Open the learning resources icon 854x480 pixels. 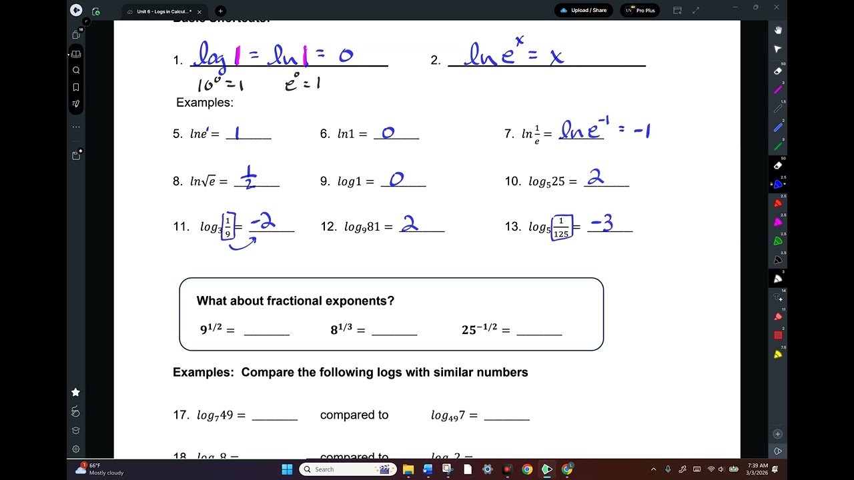point(75,431)
